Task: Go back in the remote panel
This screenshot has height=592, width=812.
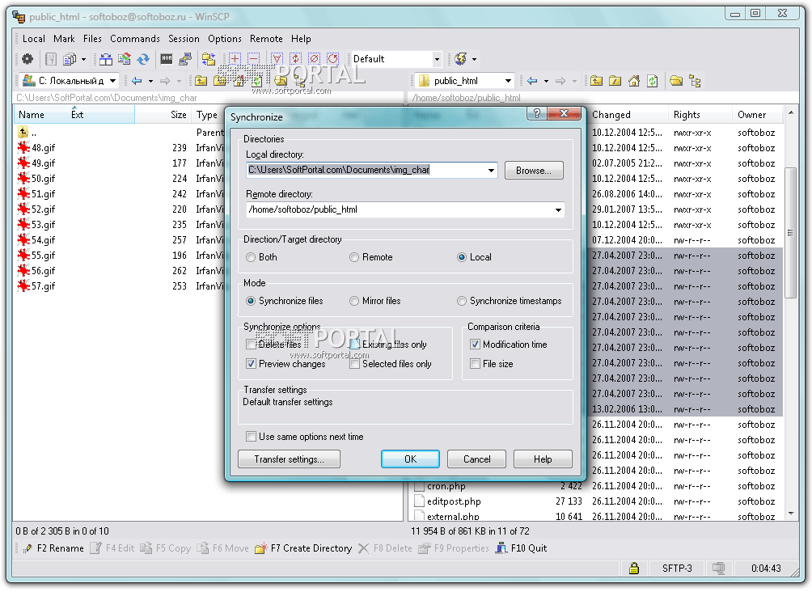Action: (532, 81)
